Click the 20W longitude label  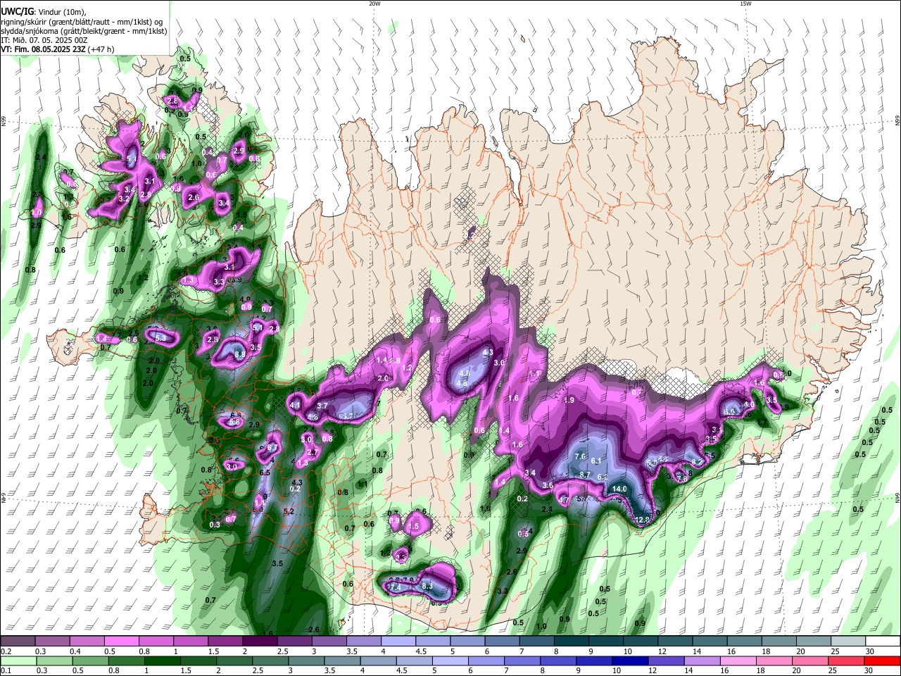click(x=374, y=4)
